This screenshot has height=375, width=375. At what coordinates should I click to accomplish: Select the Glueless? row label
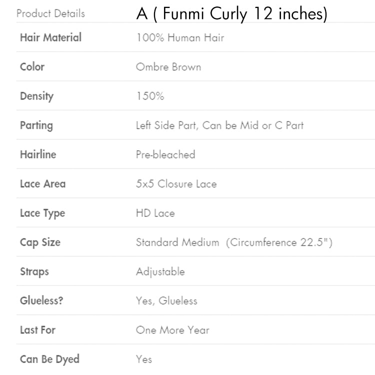click(x=41, y=301)
